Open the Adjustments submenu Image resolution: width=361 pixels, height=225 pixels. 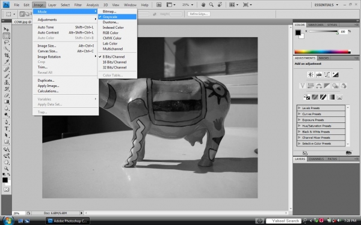[66, 20]
